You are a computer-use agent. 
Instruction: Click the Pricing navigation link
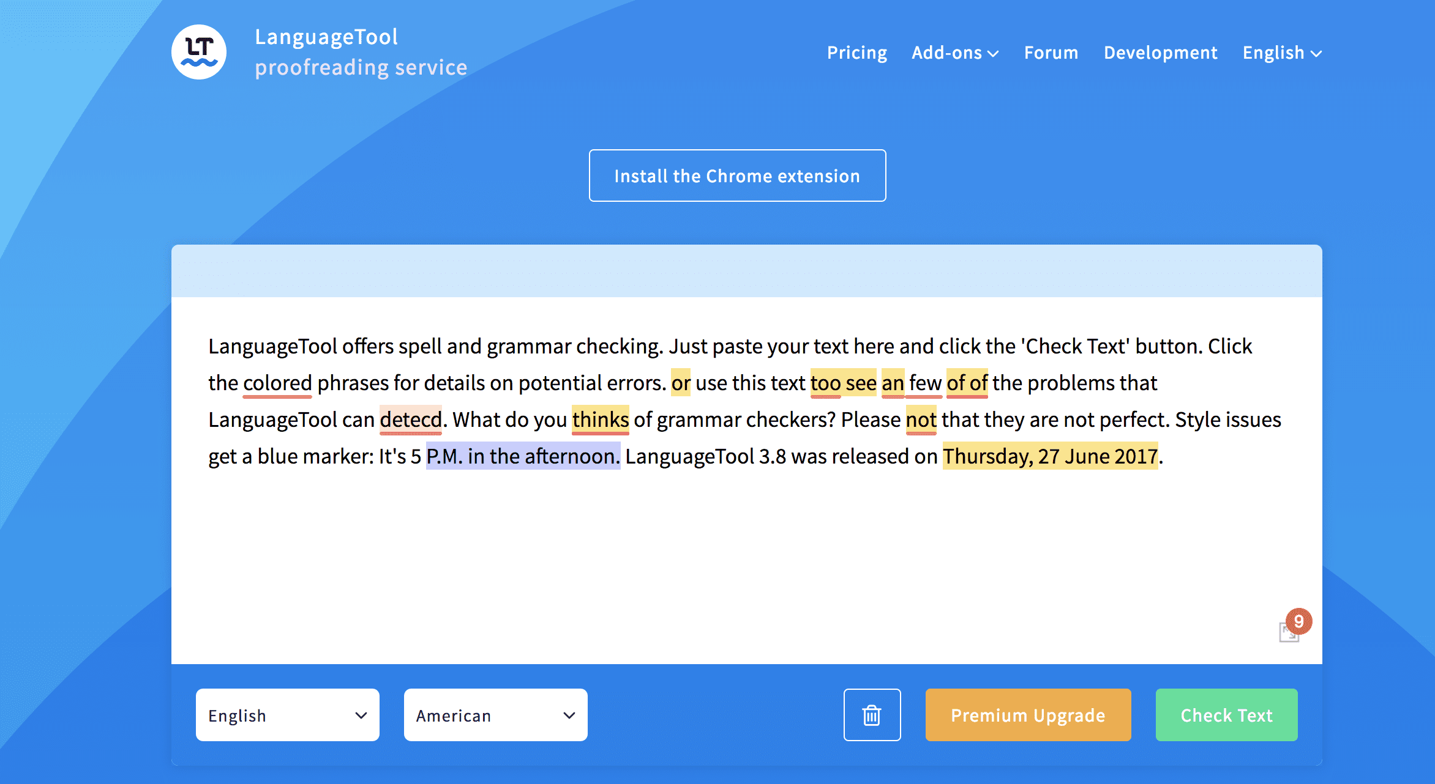pyautogui.click(x=855, y=51)
